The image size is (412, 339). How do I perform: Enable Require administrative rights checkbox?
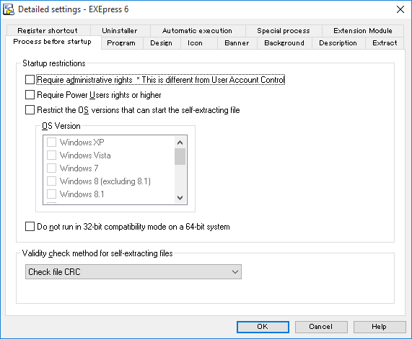[30, 80]
